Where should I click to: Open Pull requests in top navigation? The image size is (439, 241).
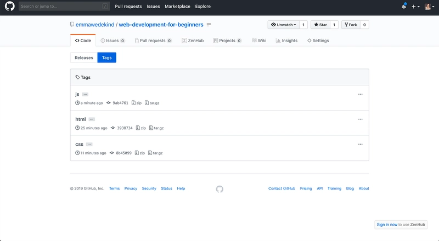[x=128, y=6]
